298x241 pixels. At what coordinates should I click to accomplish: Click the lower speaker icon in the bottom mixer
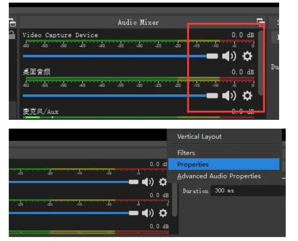[147, 213]
